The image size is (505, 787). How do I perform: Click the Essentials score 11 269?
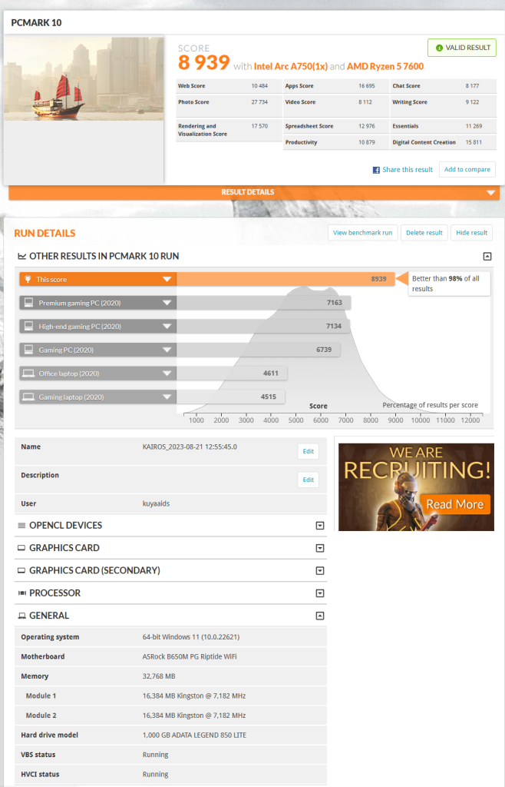tap(474, 127)
